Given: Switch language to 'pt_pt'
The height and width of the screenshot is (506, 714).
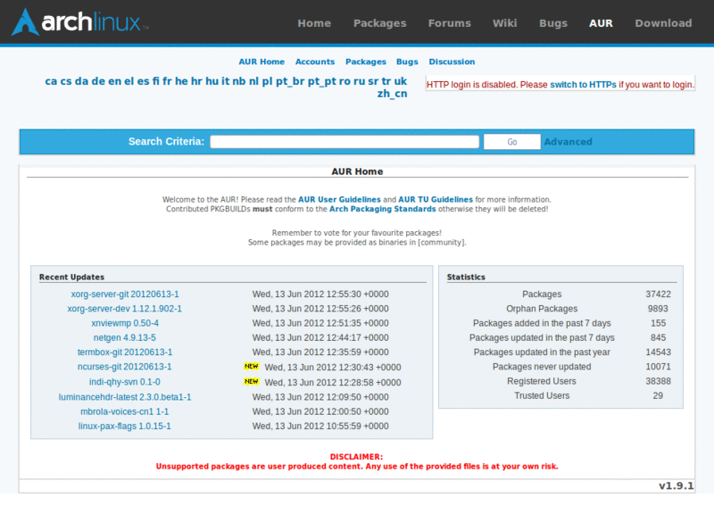Looking at the screenshot, I should point(322,81).
